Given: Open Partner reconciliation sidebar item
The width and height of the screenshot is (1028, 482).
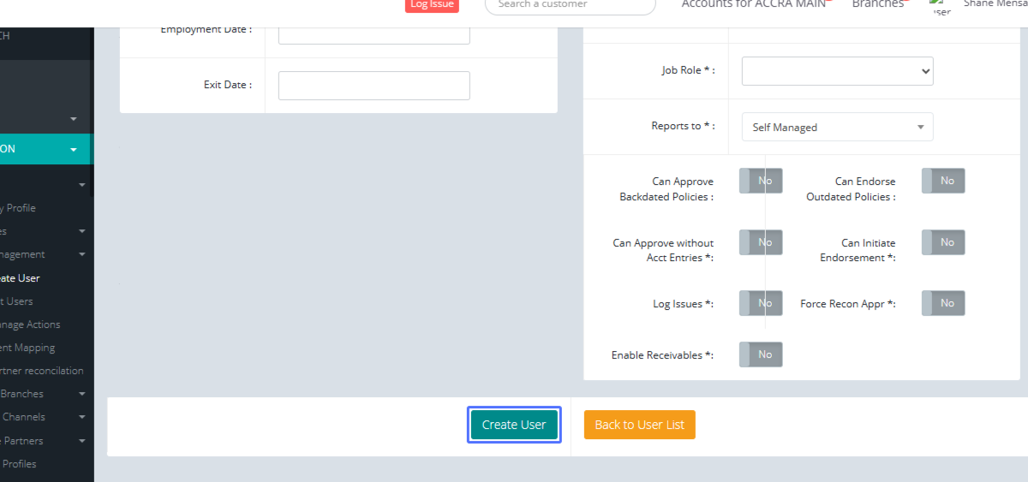Looking at the screenshot, I should pos(41,371).
